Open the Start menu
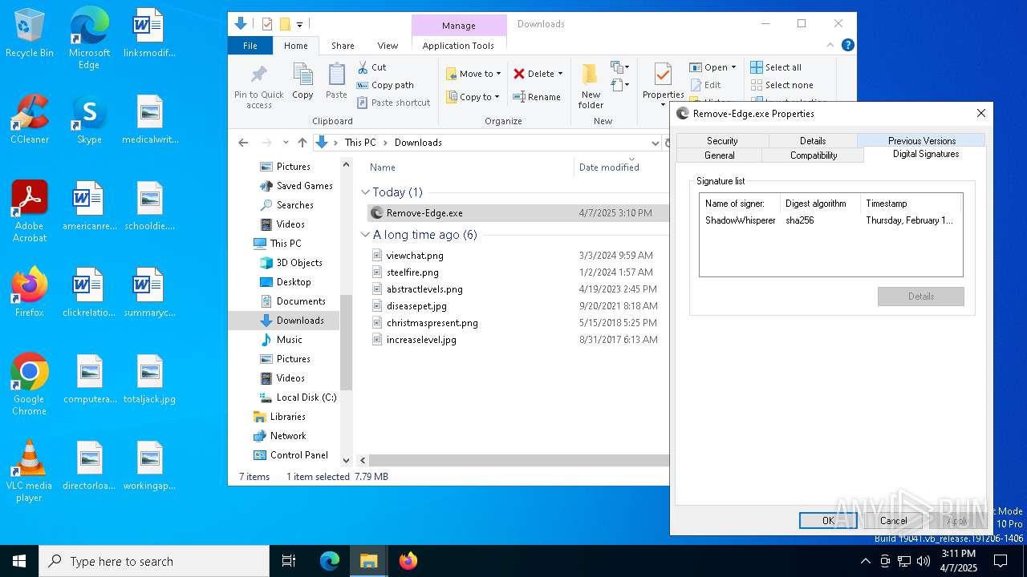 point(19,561)
